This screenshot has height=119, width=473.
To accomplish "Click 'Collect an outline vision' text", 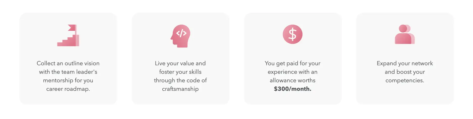I will [x=68, y=63].
